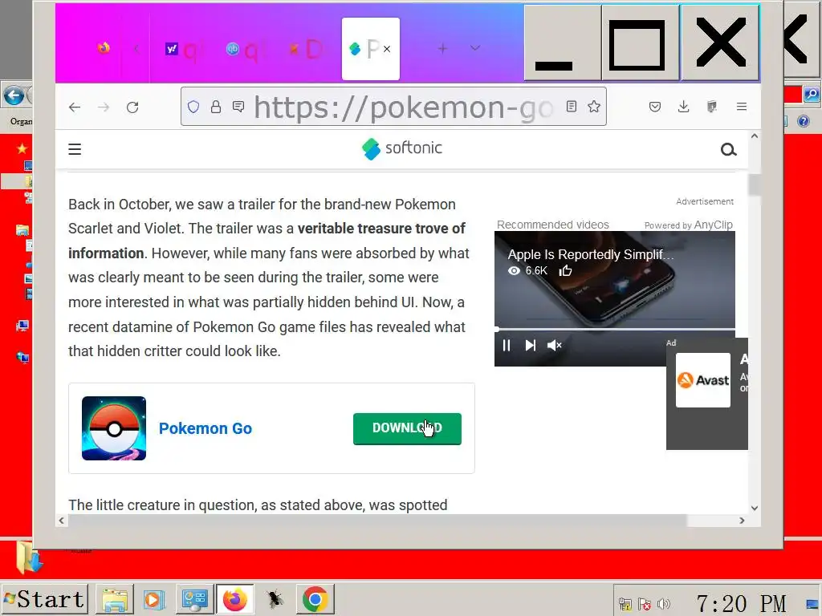Go back with Firefox back arrow

click(75, 107)
